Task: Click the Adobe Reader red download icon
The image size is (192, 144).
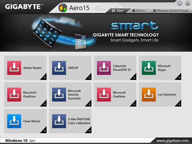Action: click(14, 68)
